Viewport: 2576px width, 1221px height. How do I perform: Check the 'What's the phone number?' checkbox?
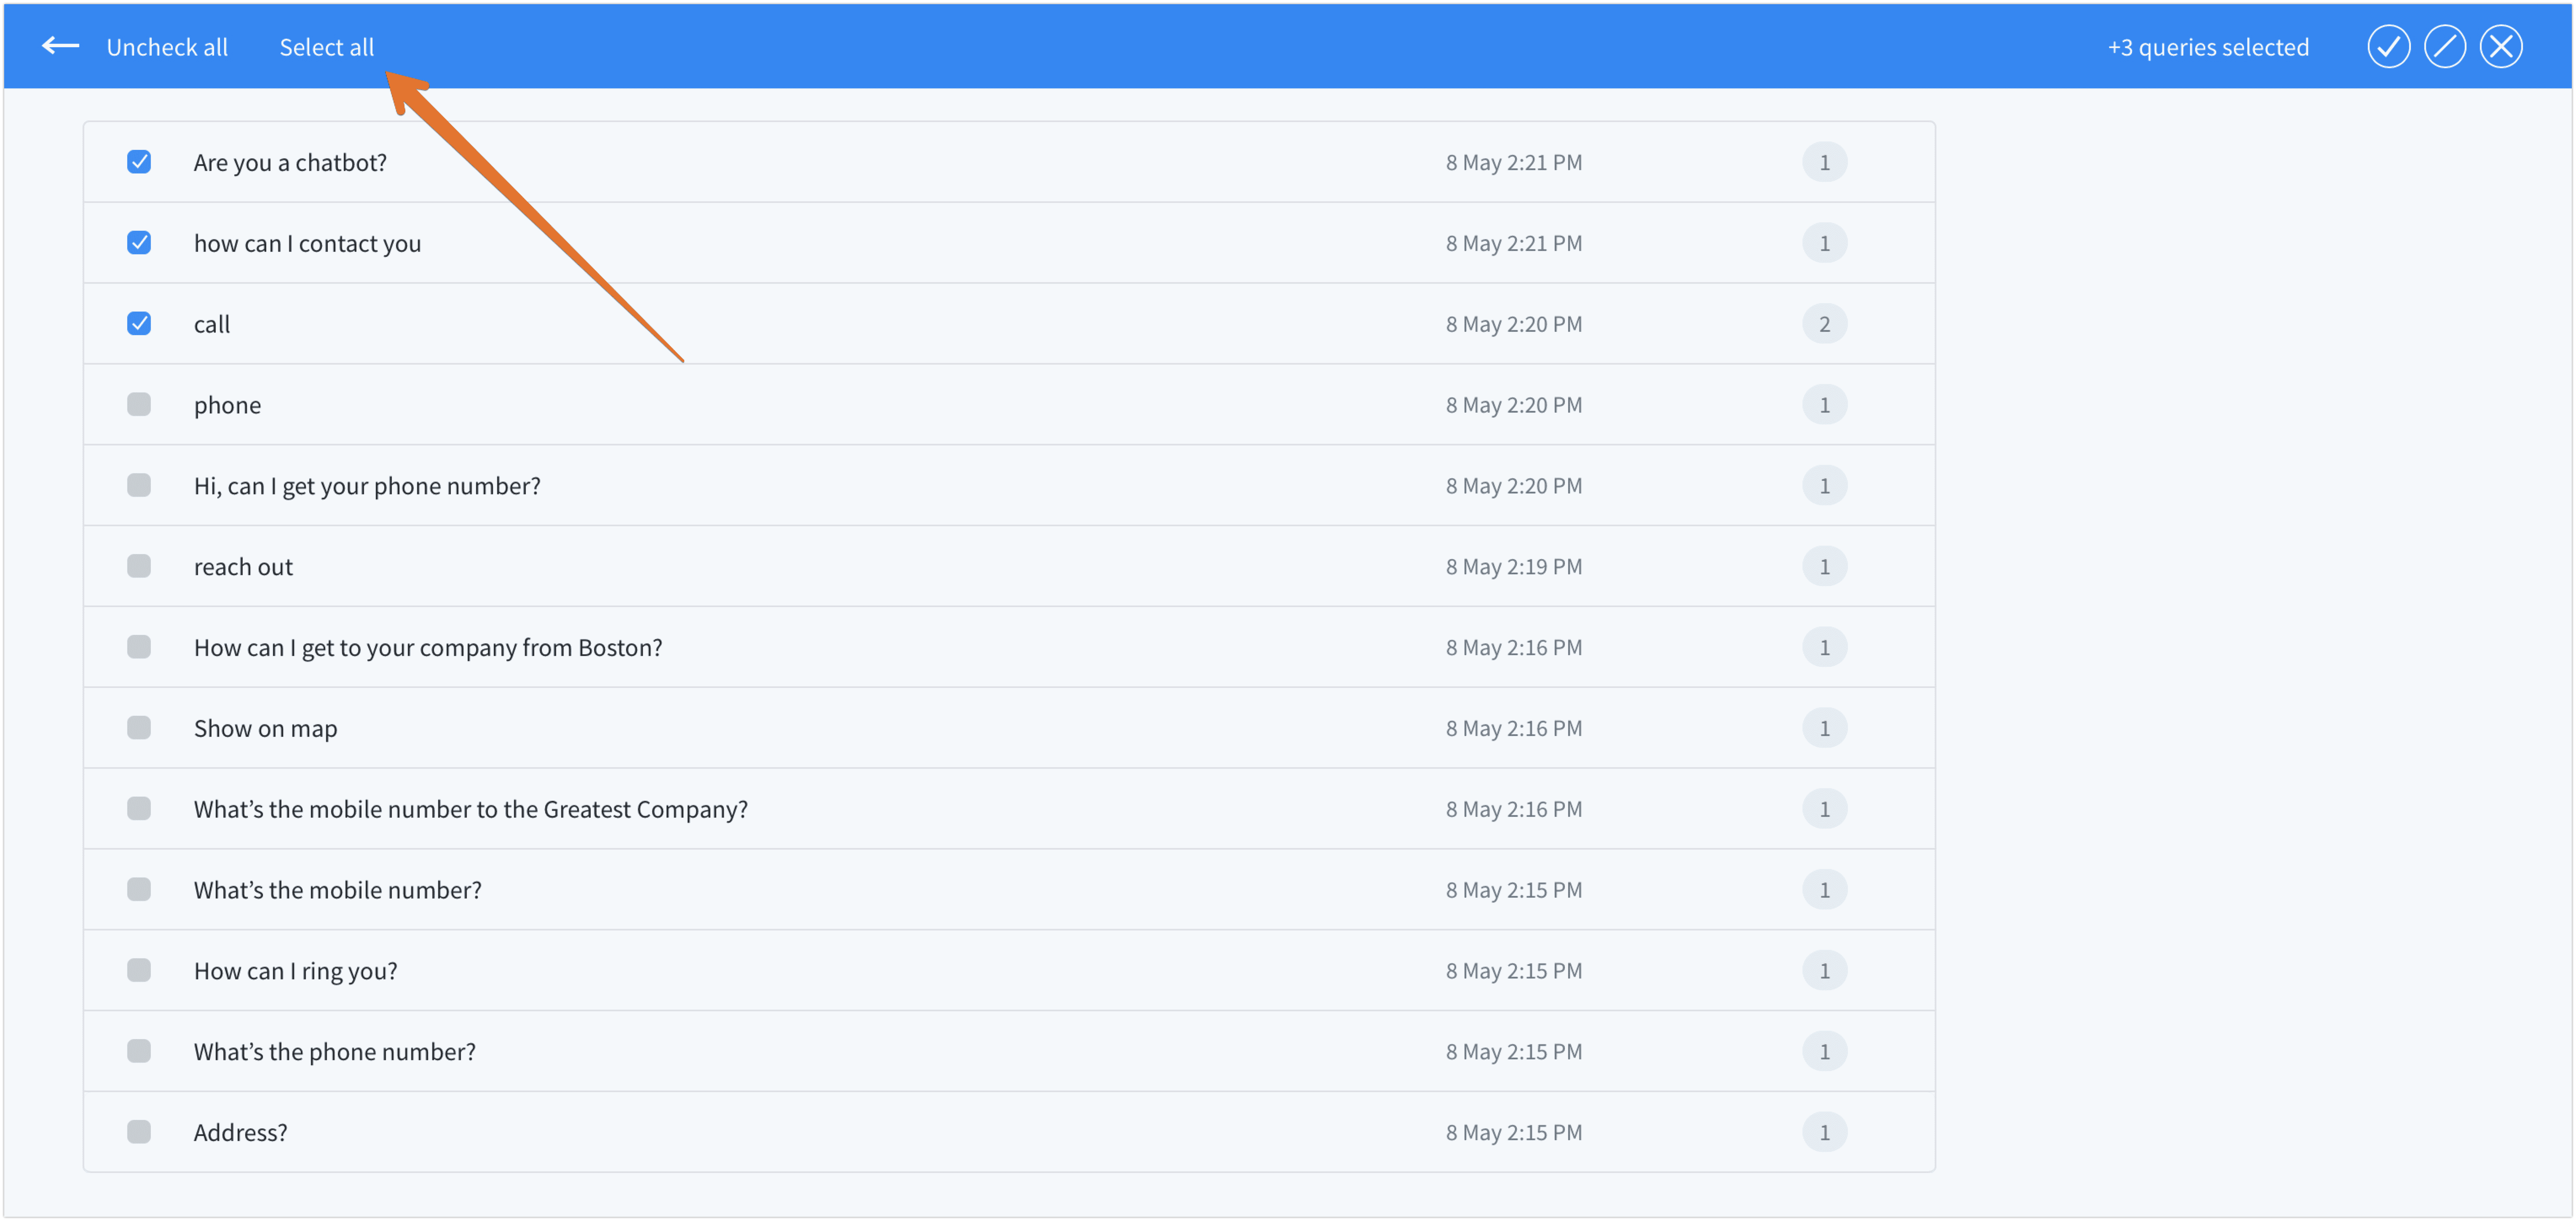(x=139, y=1052)
